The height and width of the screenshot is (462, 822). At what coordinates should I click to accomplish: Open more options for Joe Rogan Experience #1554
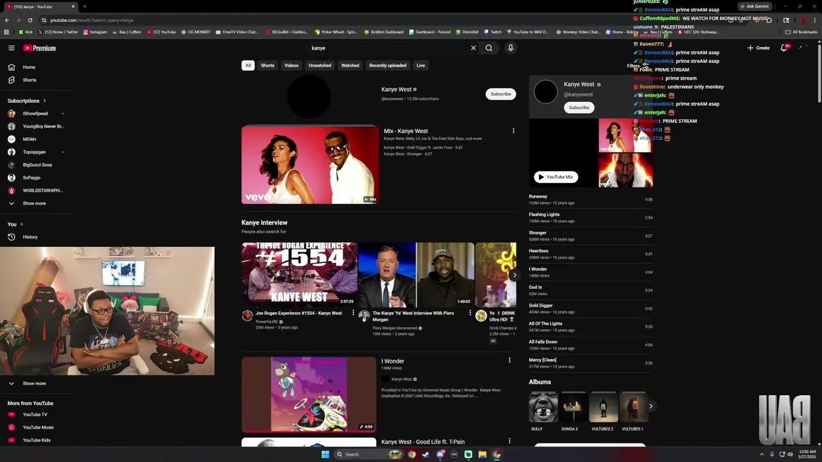click(353, 313)
